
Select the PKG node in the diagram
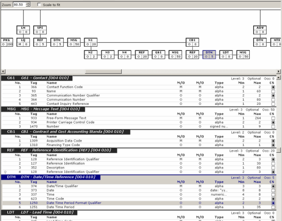point(7,42)
